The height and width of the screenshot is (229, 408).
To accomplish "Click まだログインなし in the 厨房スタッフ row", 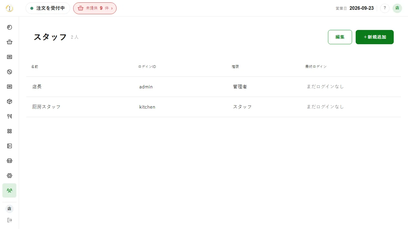I will [x=325, y=107].
